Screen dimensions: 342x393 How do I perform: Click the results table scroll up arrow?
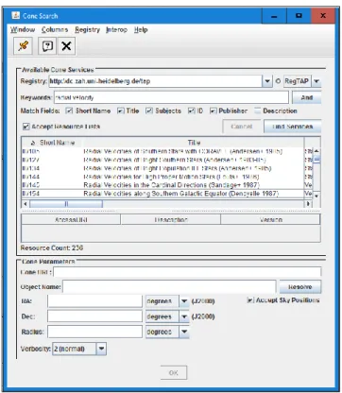316,151
